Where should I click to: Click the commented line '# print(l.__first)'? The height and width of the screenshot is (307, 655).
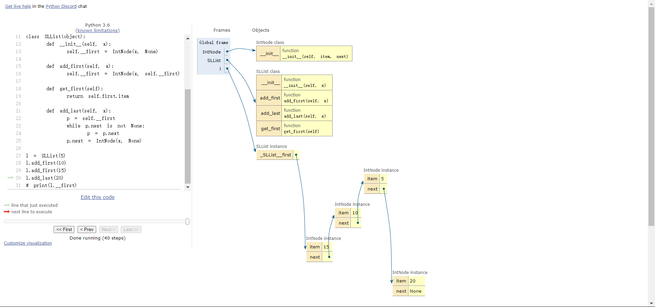coord(52,185)
